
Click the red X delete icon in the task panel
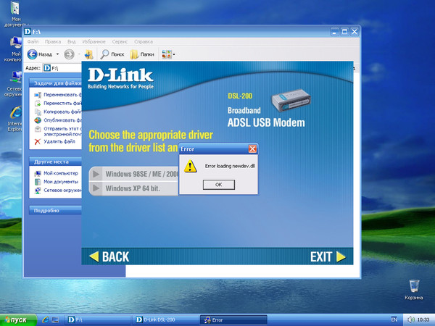tap(38, 142)
